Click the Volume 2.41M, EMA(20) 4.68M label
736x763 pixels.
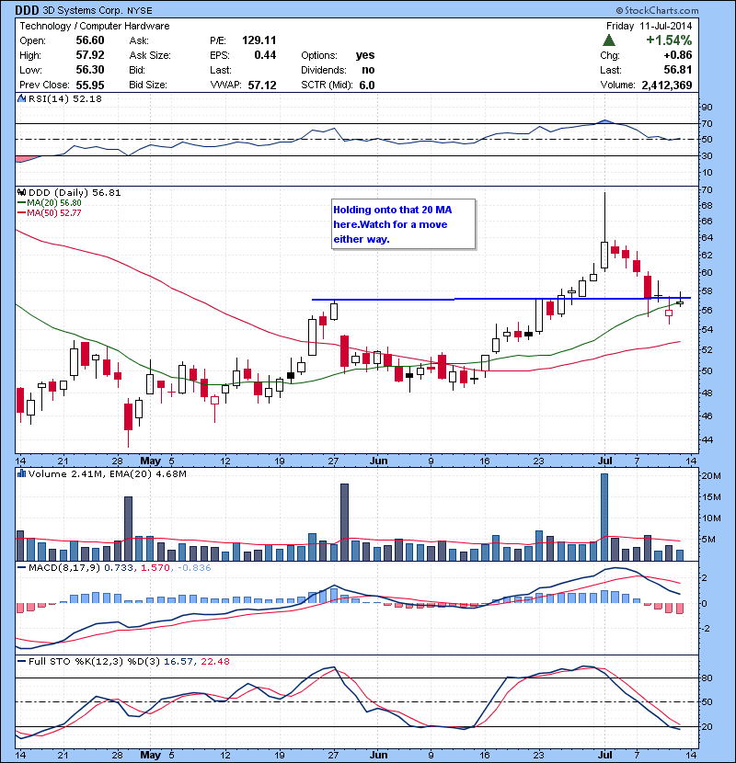tap(107, 474)
